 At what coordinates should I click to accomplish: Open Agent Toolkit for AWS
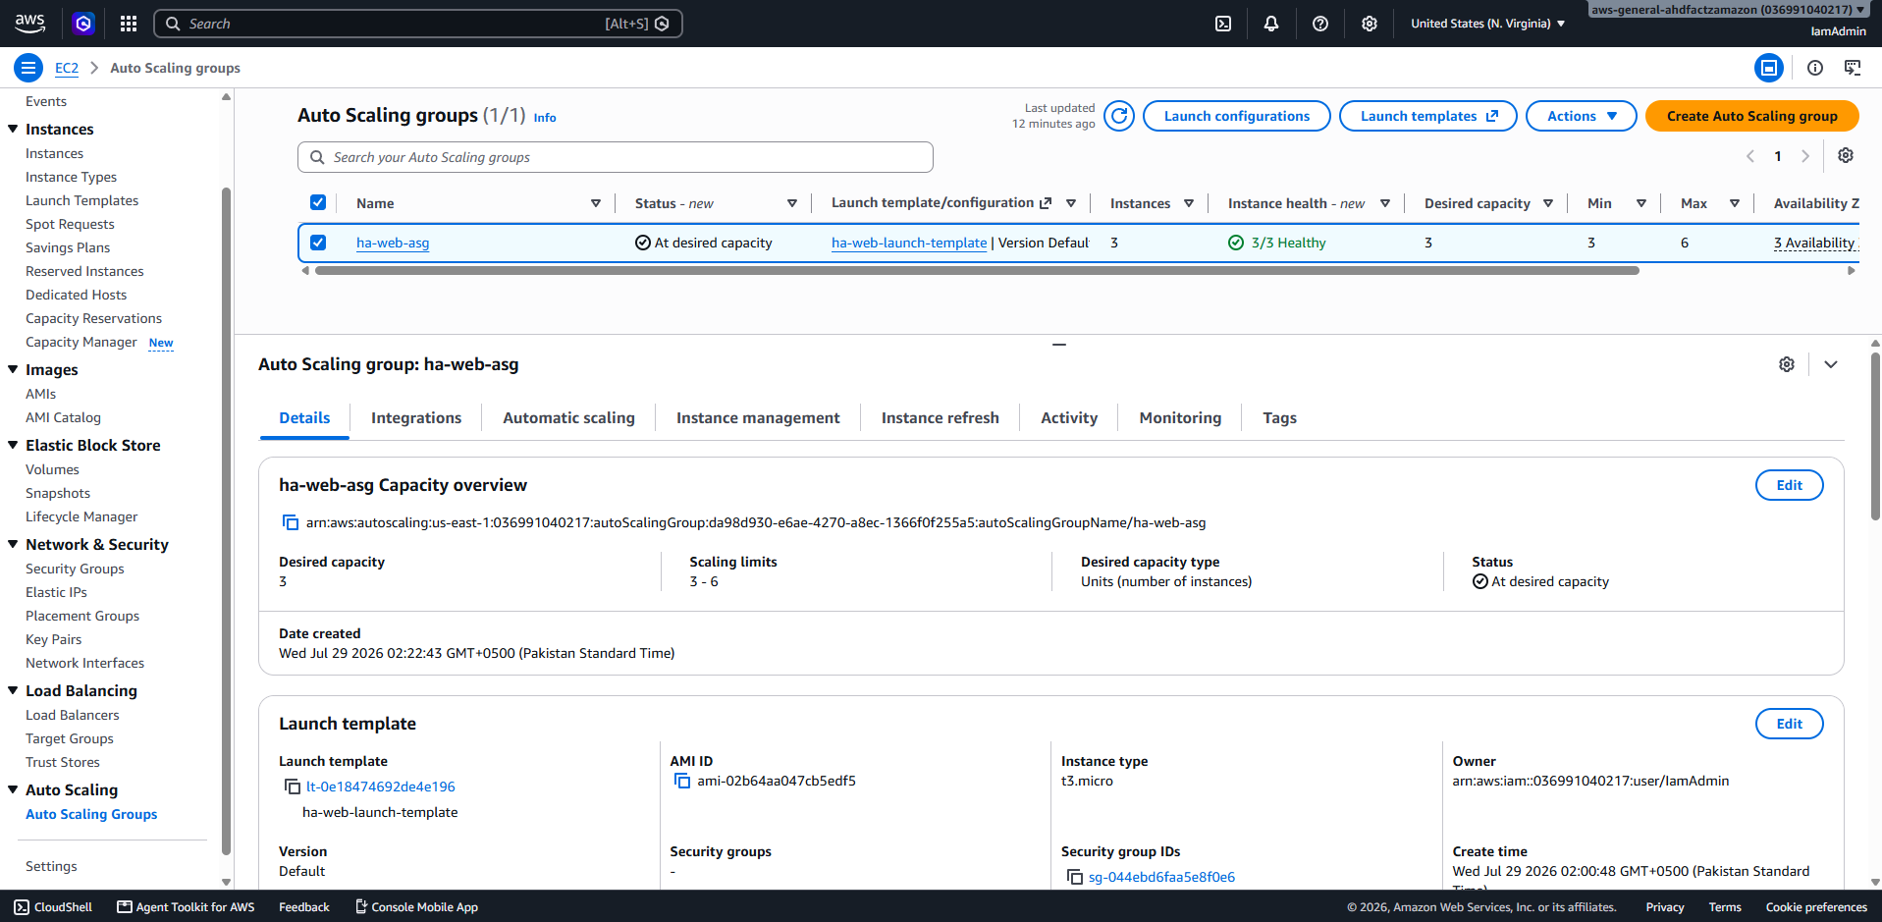pos(186,907)
